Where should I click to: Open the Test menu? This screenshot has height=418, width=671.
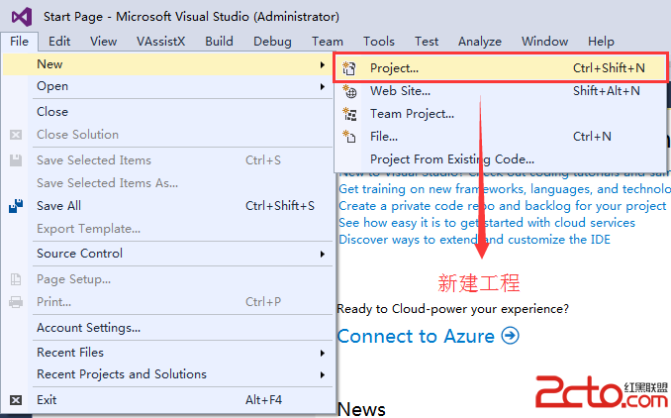pos(427,42)
